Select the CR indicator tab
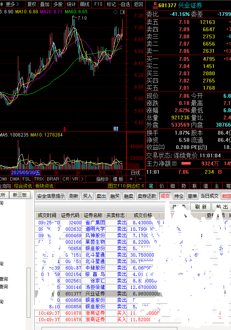The width and height of the screenshot is (231, 330). (66, 179)
